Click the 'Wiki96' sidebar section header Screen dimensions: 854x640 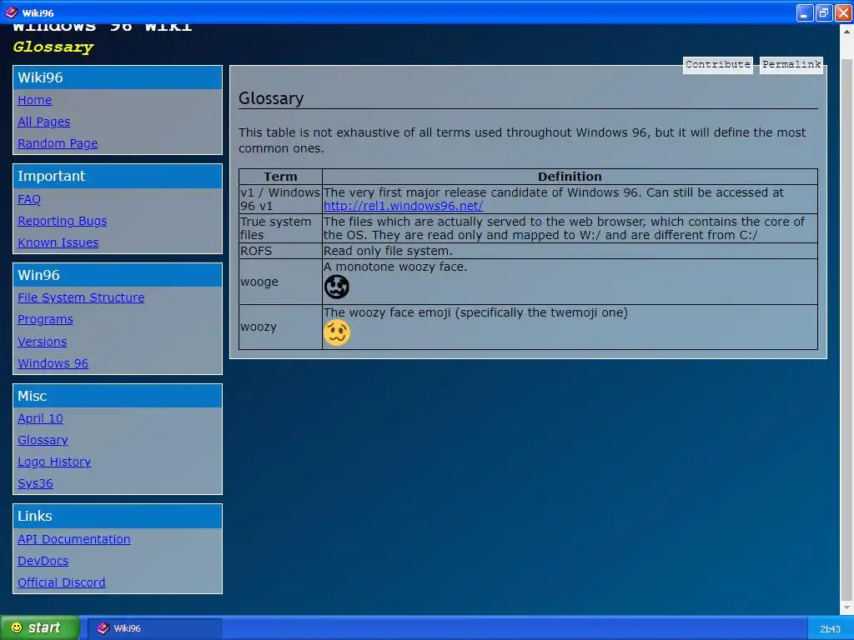click(x=118, y=77)
